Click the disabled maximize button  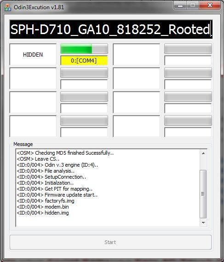(x=193, y=6)
